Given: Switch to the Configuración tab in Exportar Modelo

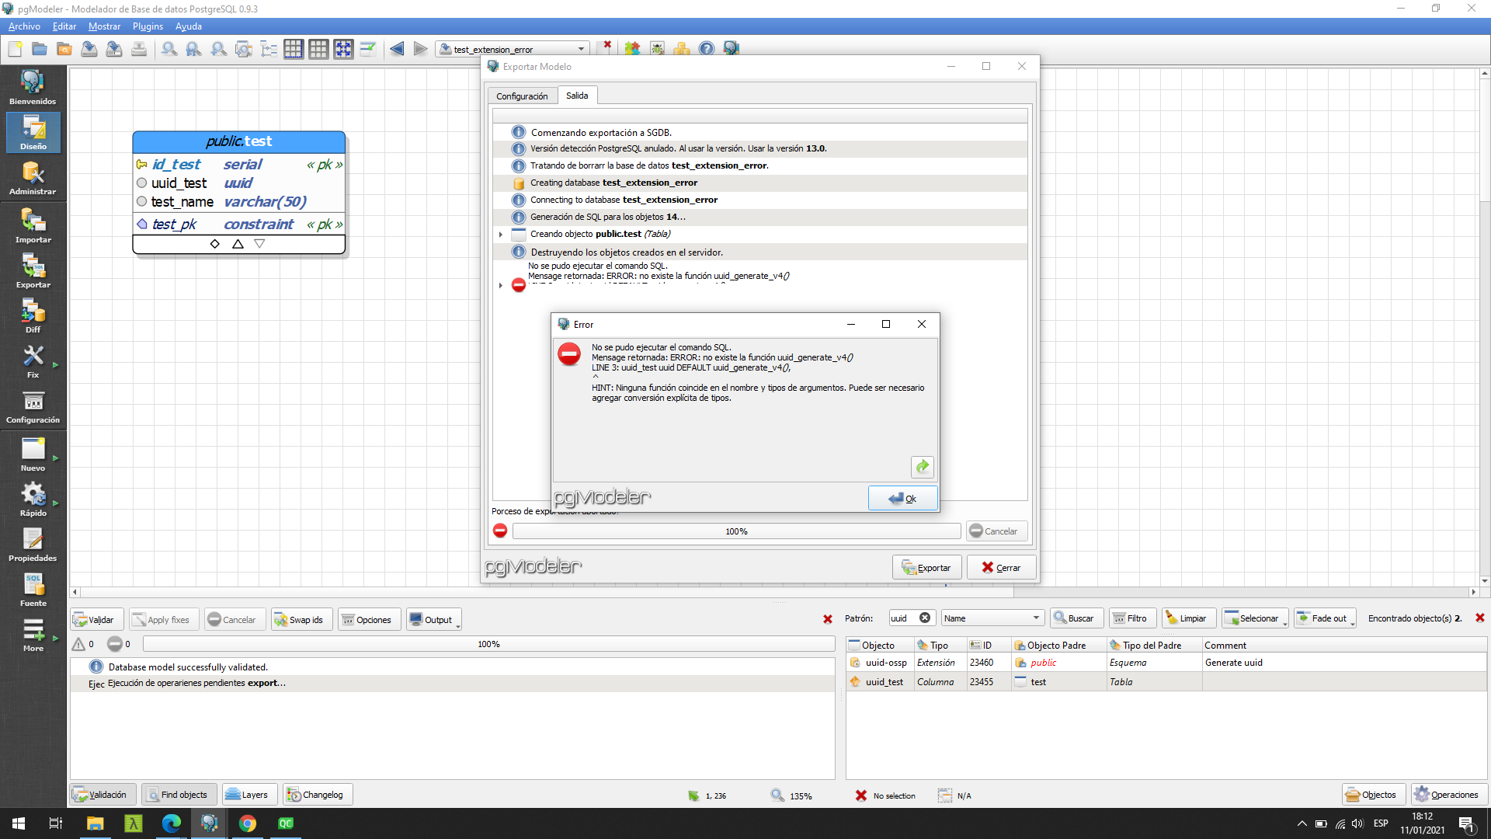Looking at the screenshot, I should (x=523, y=95).
